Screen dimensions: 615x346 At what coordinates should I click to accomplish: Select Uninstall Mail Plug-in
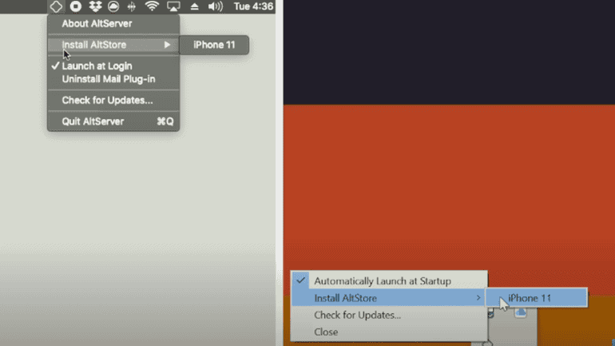click(x=108, y=79)
